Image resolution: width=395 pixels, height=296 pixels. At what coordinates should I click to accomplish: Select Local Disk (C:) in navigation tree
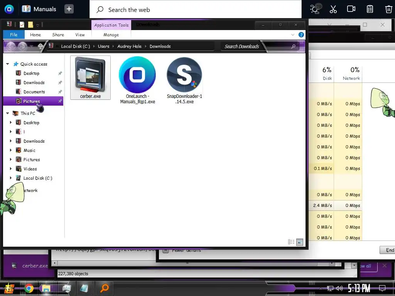click(38, 178)
